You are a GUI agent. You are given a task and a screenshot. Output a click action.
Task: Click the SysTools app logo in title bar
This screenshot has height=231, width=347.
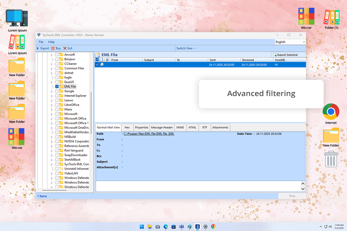pyautogui.click(x=39, y=35)
